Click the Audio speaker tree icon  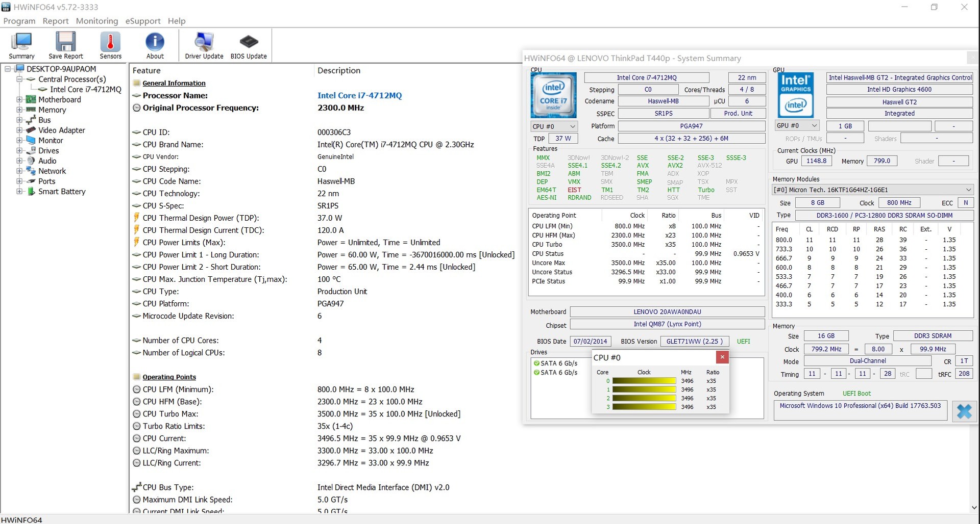coord(31,161)
